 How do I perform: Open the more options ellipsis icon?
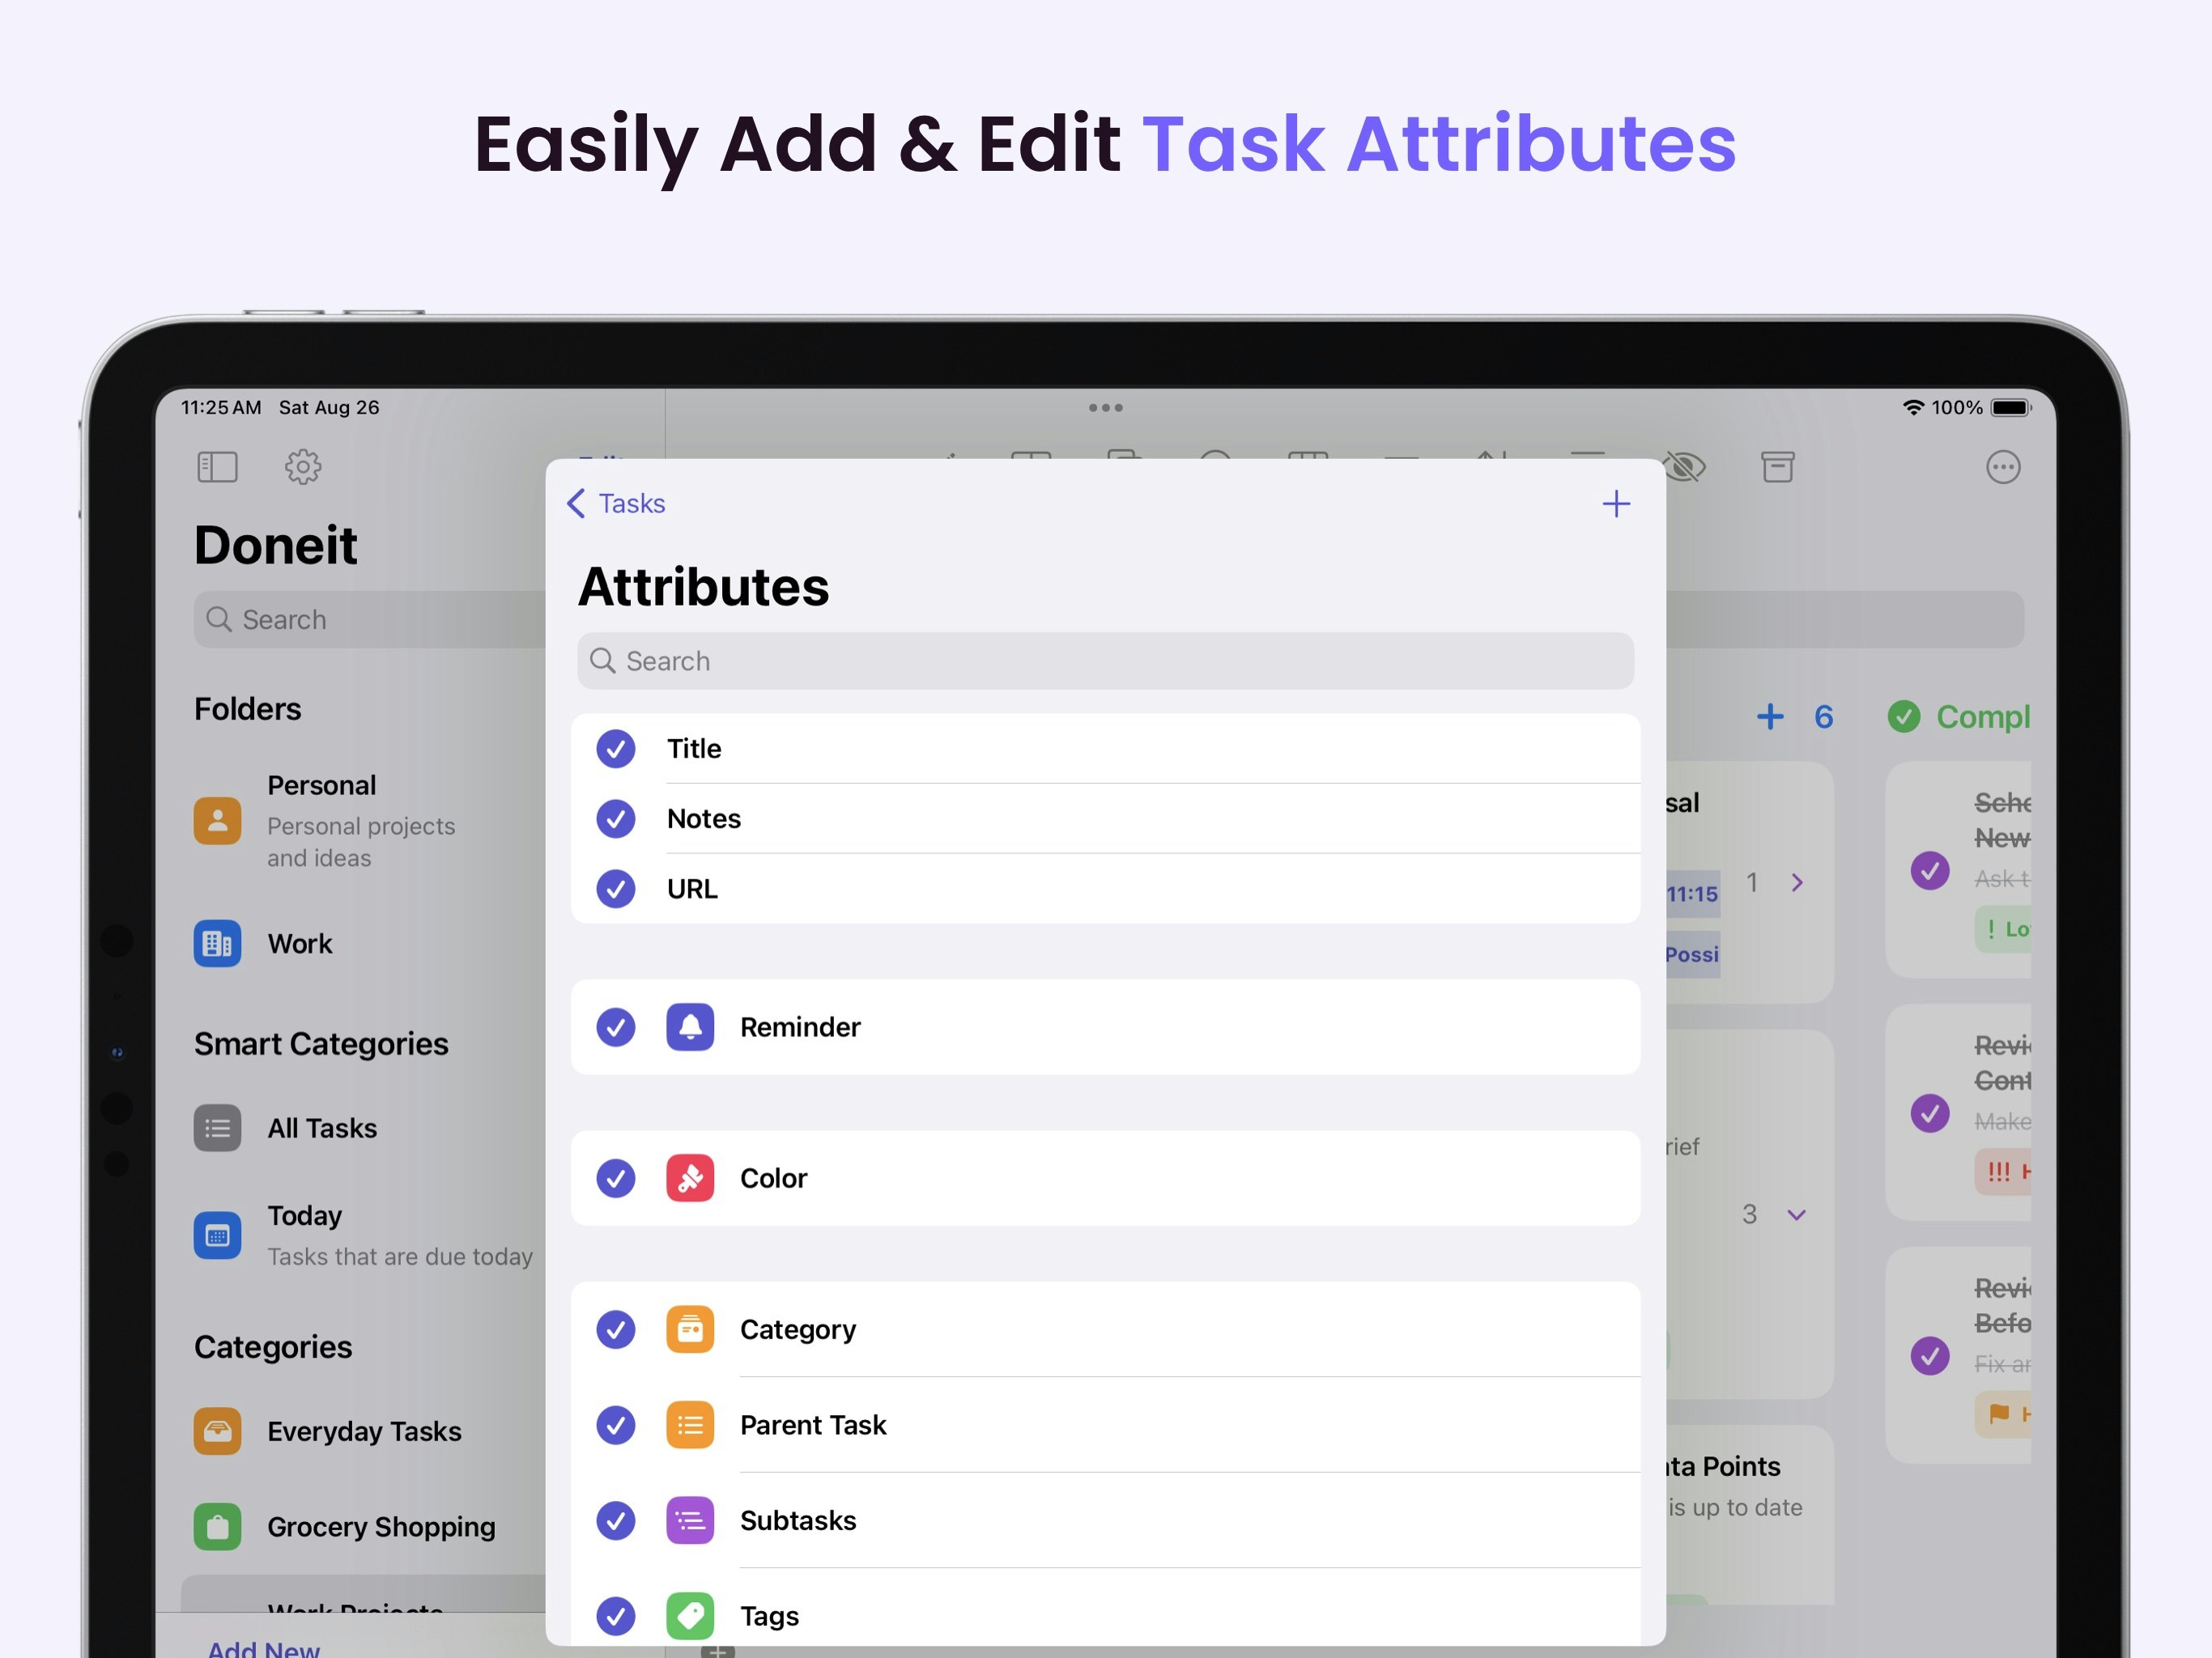[x=2003, y=467]
